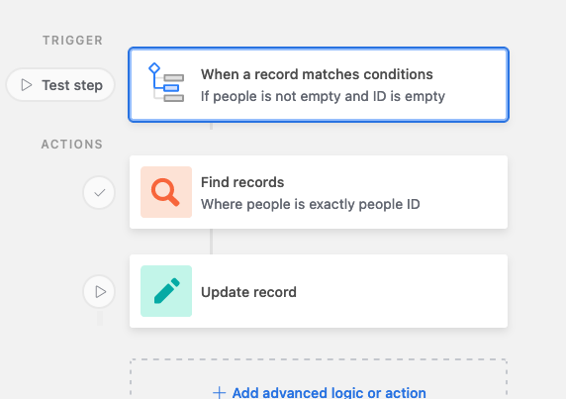
Task: Click the play triangle inside Test step
Action: click(27, 85)
